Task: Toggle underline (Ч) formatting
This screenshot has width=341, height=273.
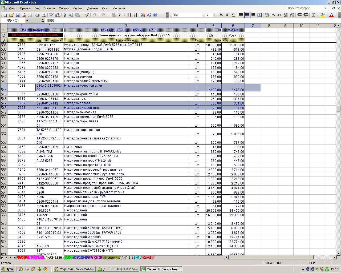Action: [x=233, y=15]
